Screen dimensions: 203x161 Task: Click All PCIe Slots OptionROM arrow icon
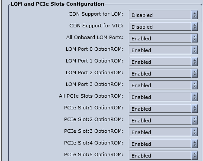click(x=195, y=97)
